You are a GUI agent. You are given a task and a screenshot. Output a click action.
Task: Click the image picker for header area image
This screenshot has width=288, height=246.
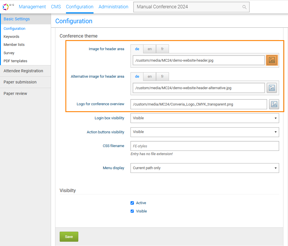click(272, 60)
